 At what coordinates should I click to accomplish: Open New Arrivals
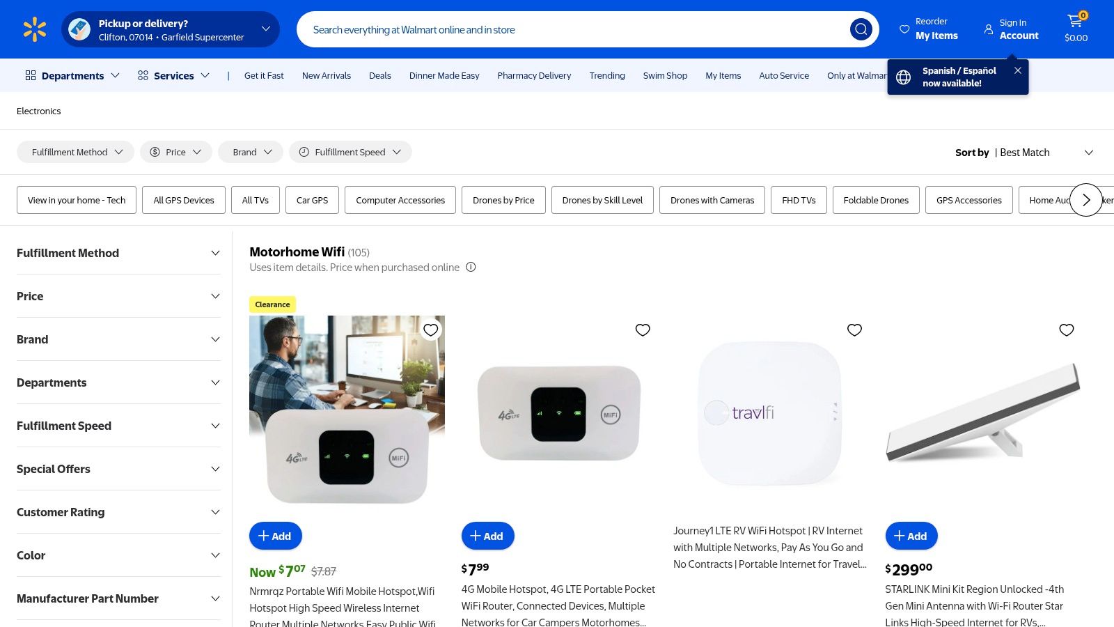click(x=327, y=75)
